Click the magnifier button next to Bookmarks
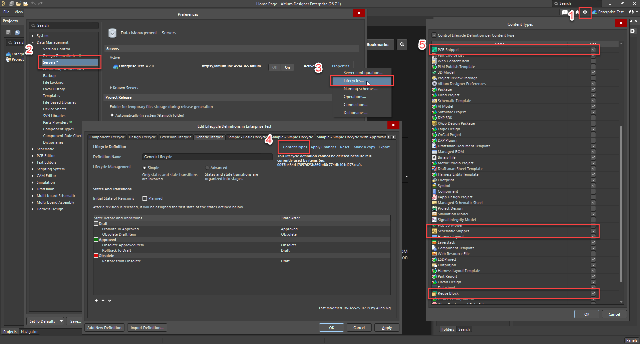The image size is (640, 344). click(x=402, y=44)
